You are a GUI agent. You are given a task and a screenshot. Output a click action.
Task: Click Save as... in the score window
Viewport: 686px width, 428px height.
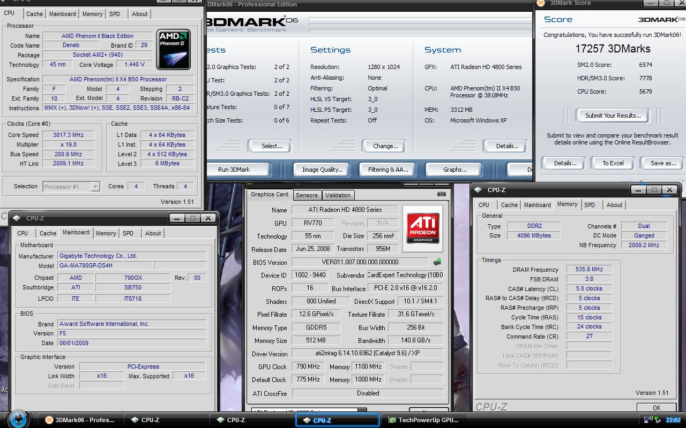663,163
